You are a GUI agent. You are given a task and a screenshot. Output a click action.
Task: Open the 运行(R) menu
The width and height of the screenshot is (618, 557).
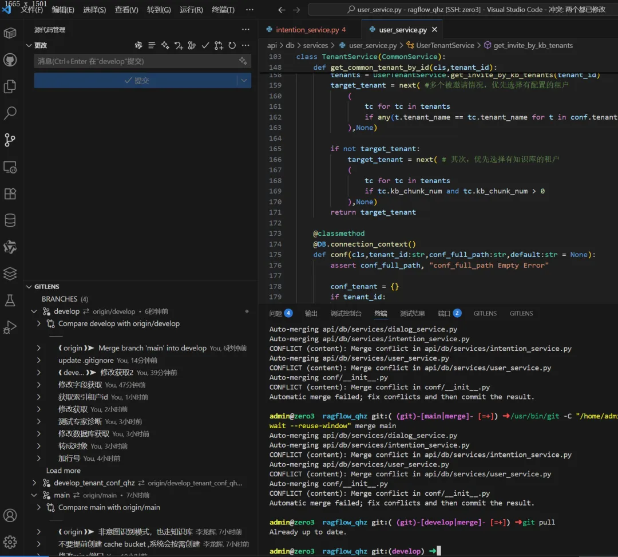coord(191,10)
